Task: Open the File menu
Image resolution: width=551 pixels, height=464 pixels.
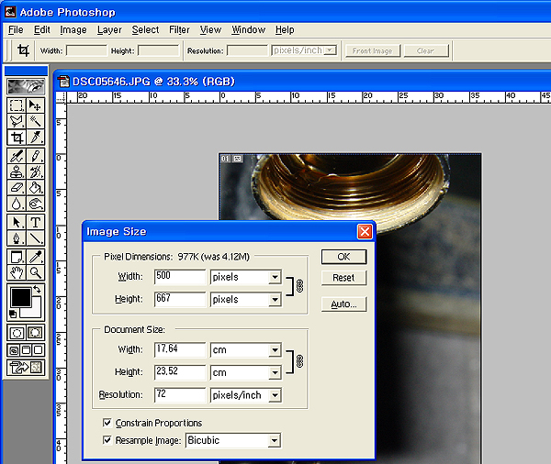Action: coord(16,30)
